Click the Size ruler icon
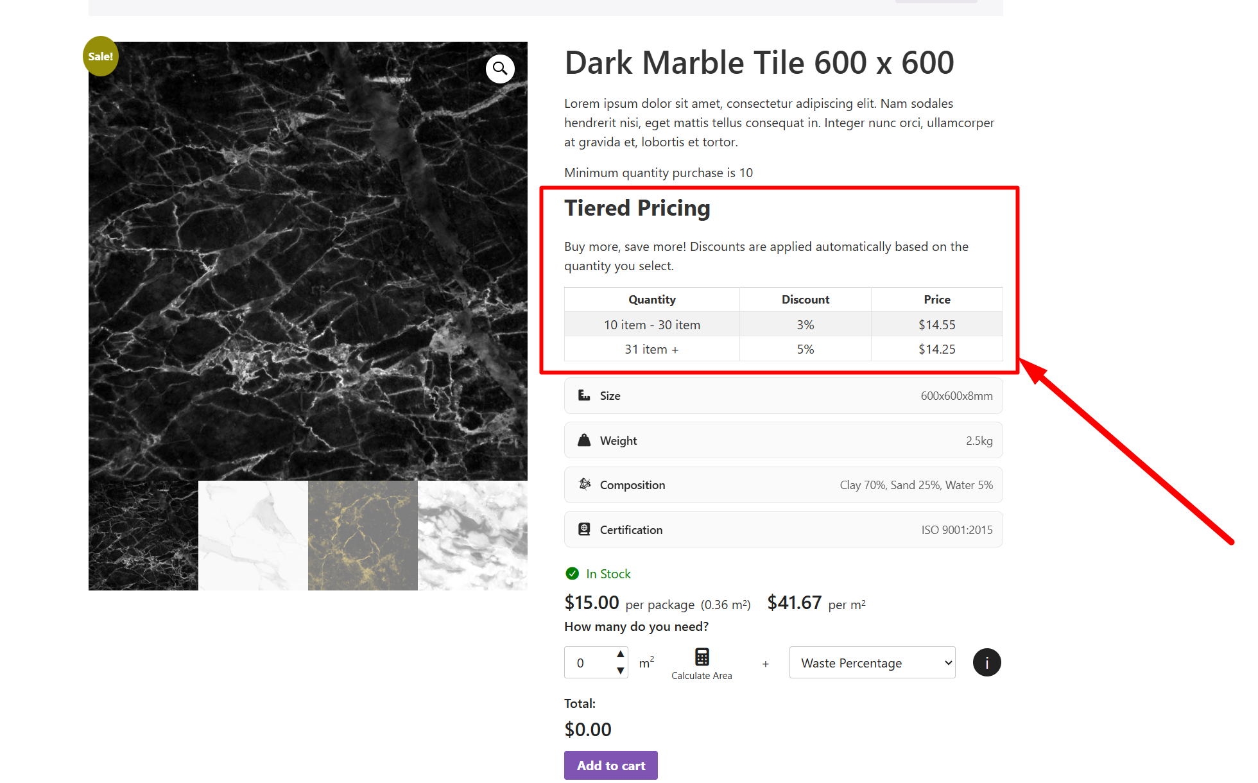This screenshot has width=1258, height=783. coord(584,395)
